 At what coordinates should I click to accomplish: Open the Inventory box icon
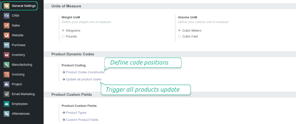(x=7, y=55)
